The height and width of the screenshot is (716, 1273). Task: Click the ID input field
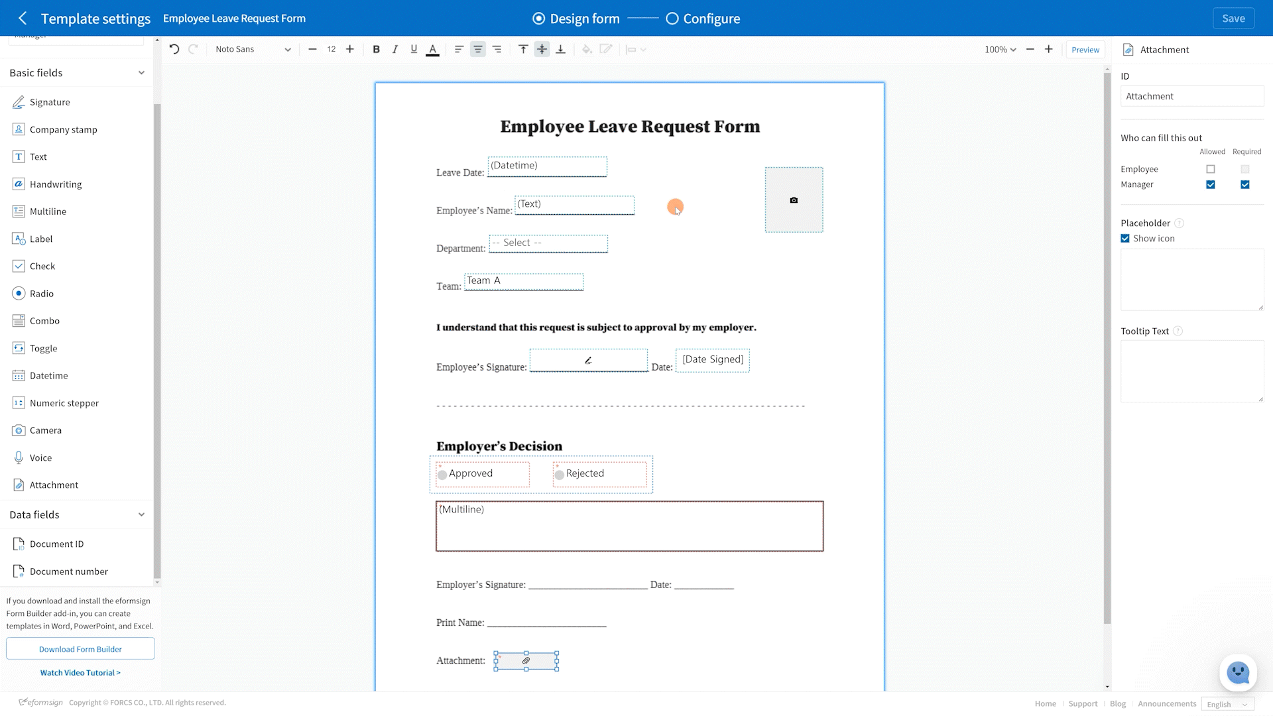point(1191,96)
